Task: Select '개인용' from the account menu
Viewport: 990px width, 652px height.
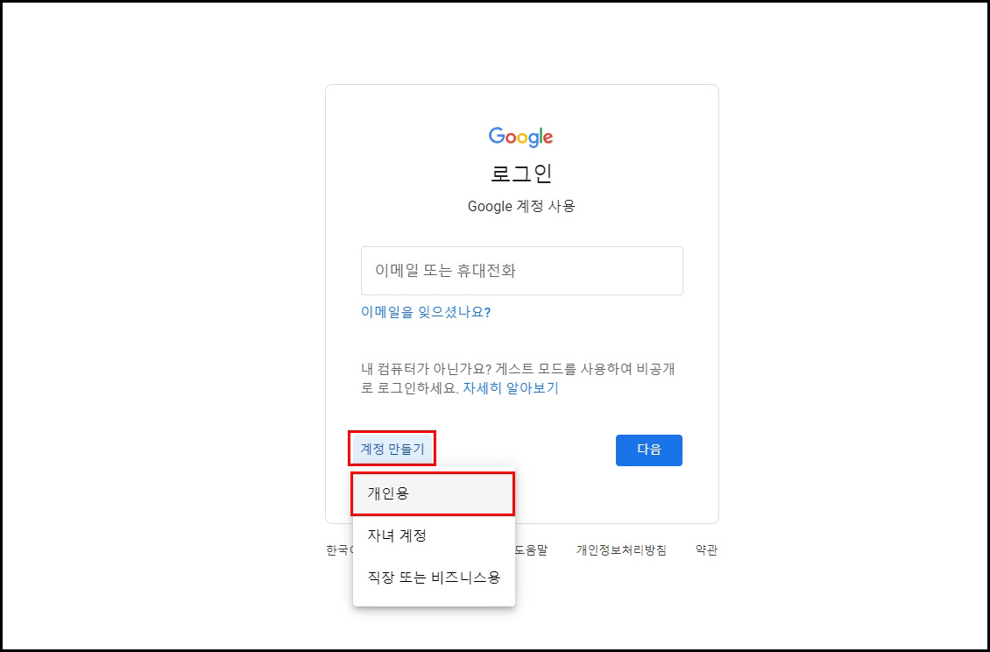Action: [434, 493]
